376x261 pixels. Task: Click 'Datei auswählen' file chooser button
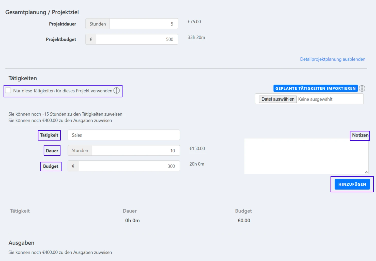pyautogui.click(x=278, y=99)
